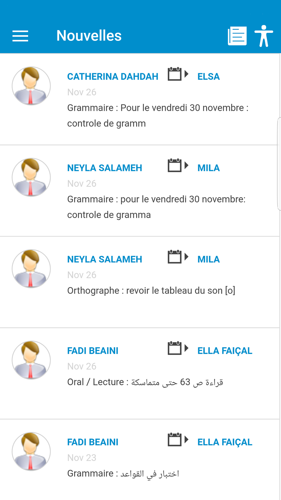The width and height of the screenshot is (281, 500).
Task: Open Catherina's Grammaire vendredi 30 novembre message
Action: 157,115
